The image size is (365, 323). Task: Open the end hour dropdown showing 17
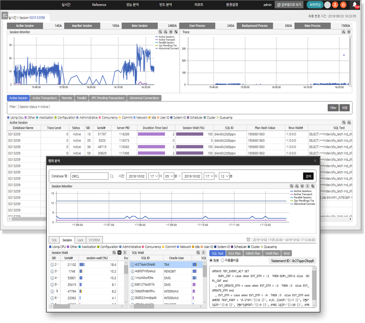click(x=209, y=176)
